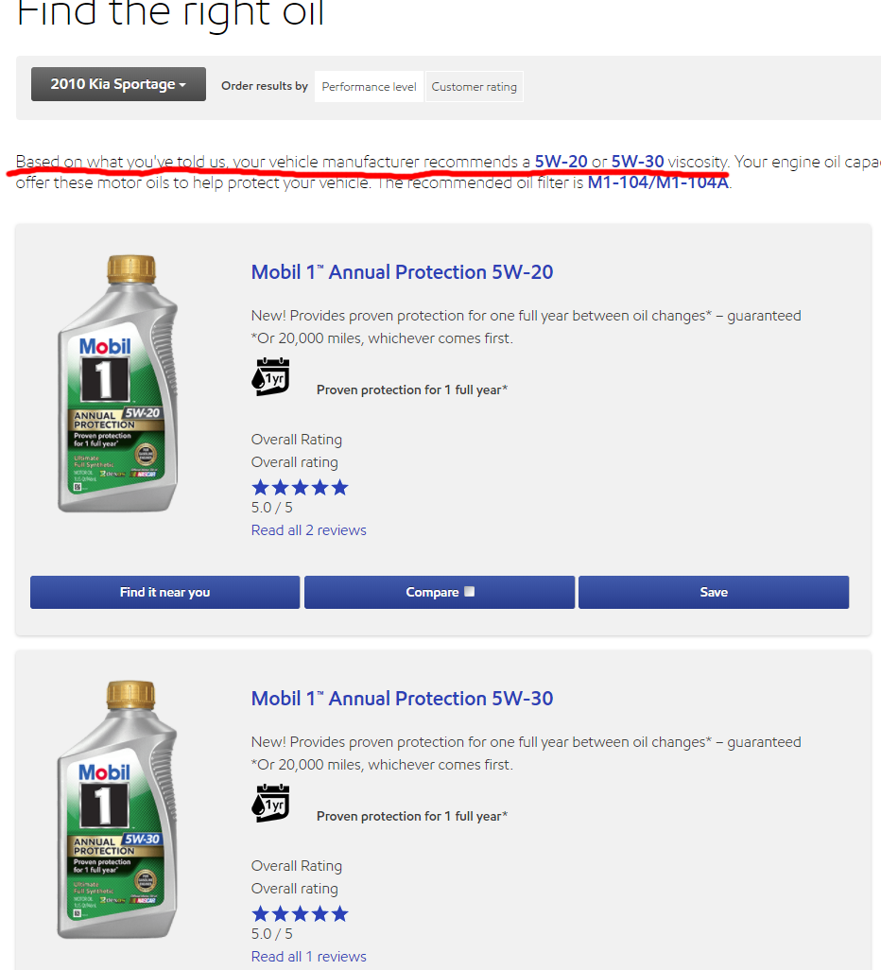Click the Compare button for 5W-20
Image resolution: width=881 pixels, height=970 pixels.
(440, 592)
